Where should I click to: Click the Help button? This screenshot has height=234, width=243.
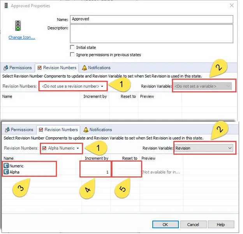(221, 224)
